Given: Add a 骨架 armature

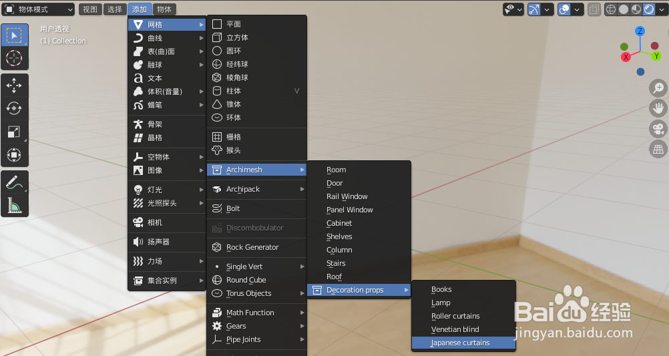Looking at the screenshot, I should pos(167,124).
